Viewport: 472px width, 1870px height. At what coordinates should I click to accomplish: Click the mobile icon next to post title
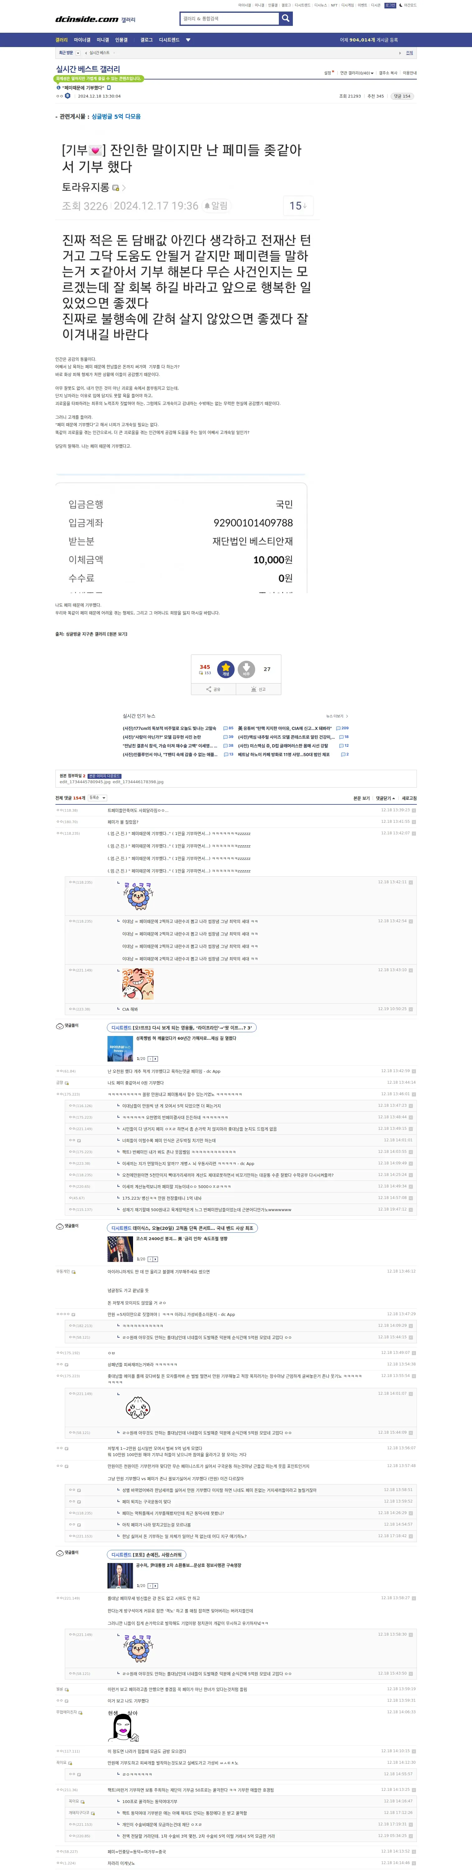pyautogui.click(x=109, y=87)
